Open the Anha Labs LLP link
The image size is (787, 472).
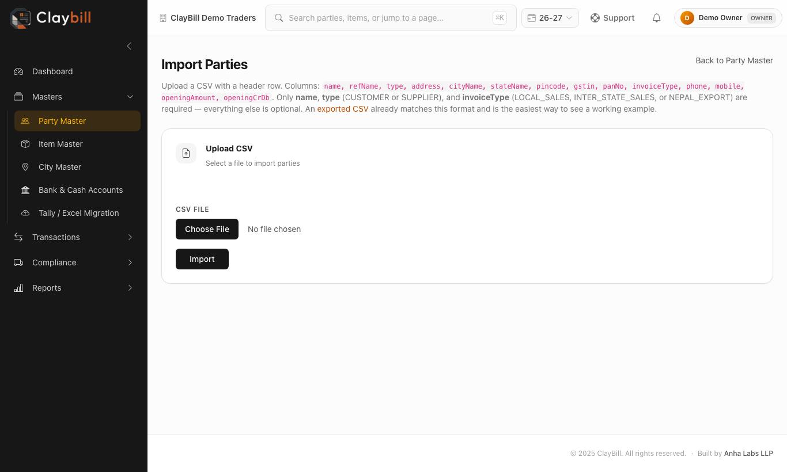748,454
